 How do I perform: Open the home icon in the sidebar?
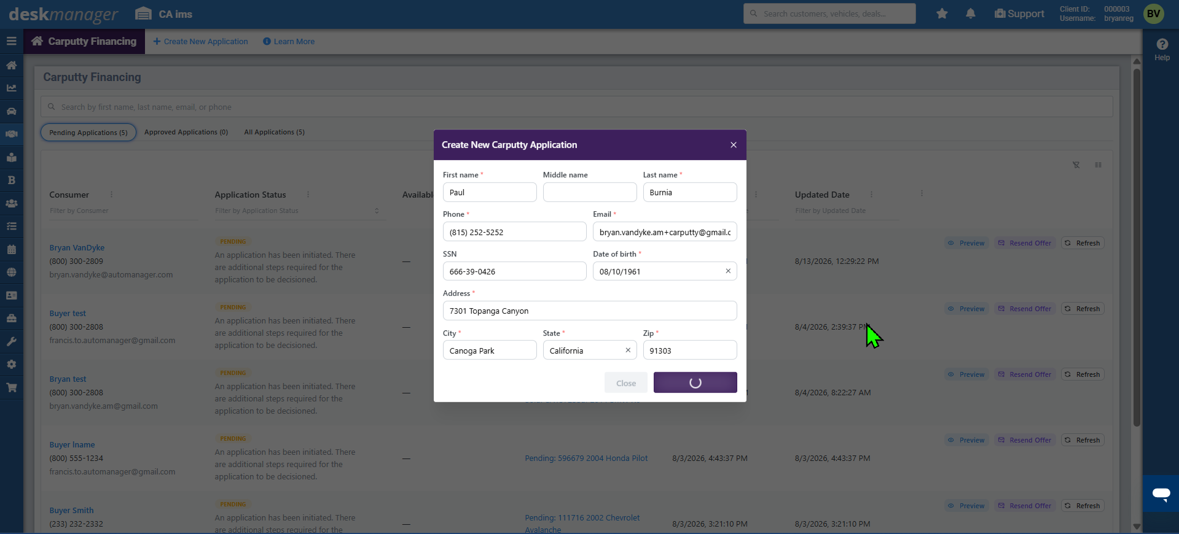tap(11, 65)
